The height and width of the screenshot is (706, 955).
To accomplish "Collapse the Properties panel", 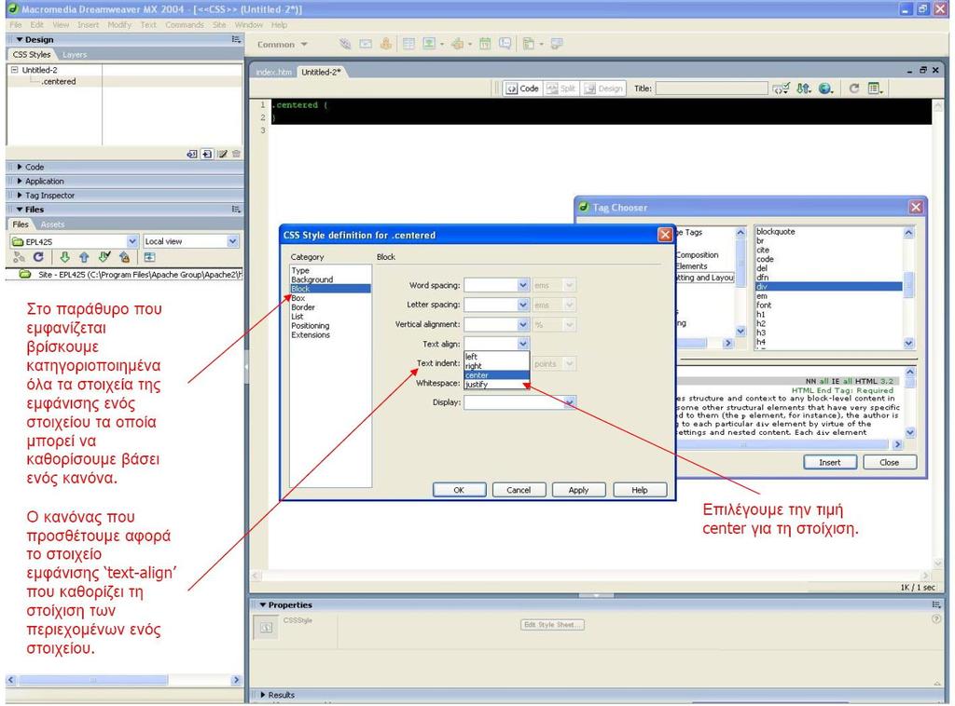I will 263,605.
